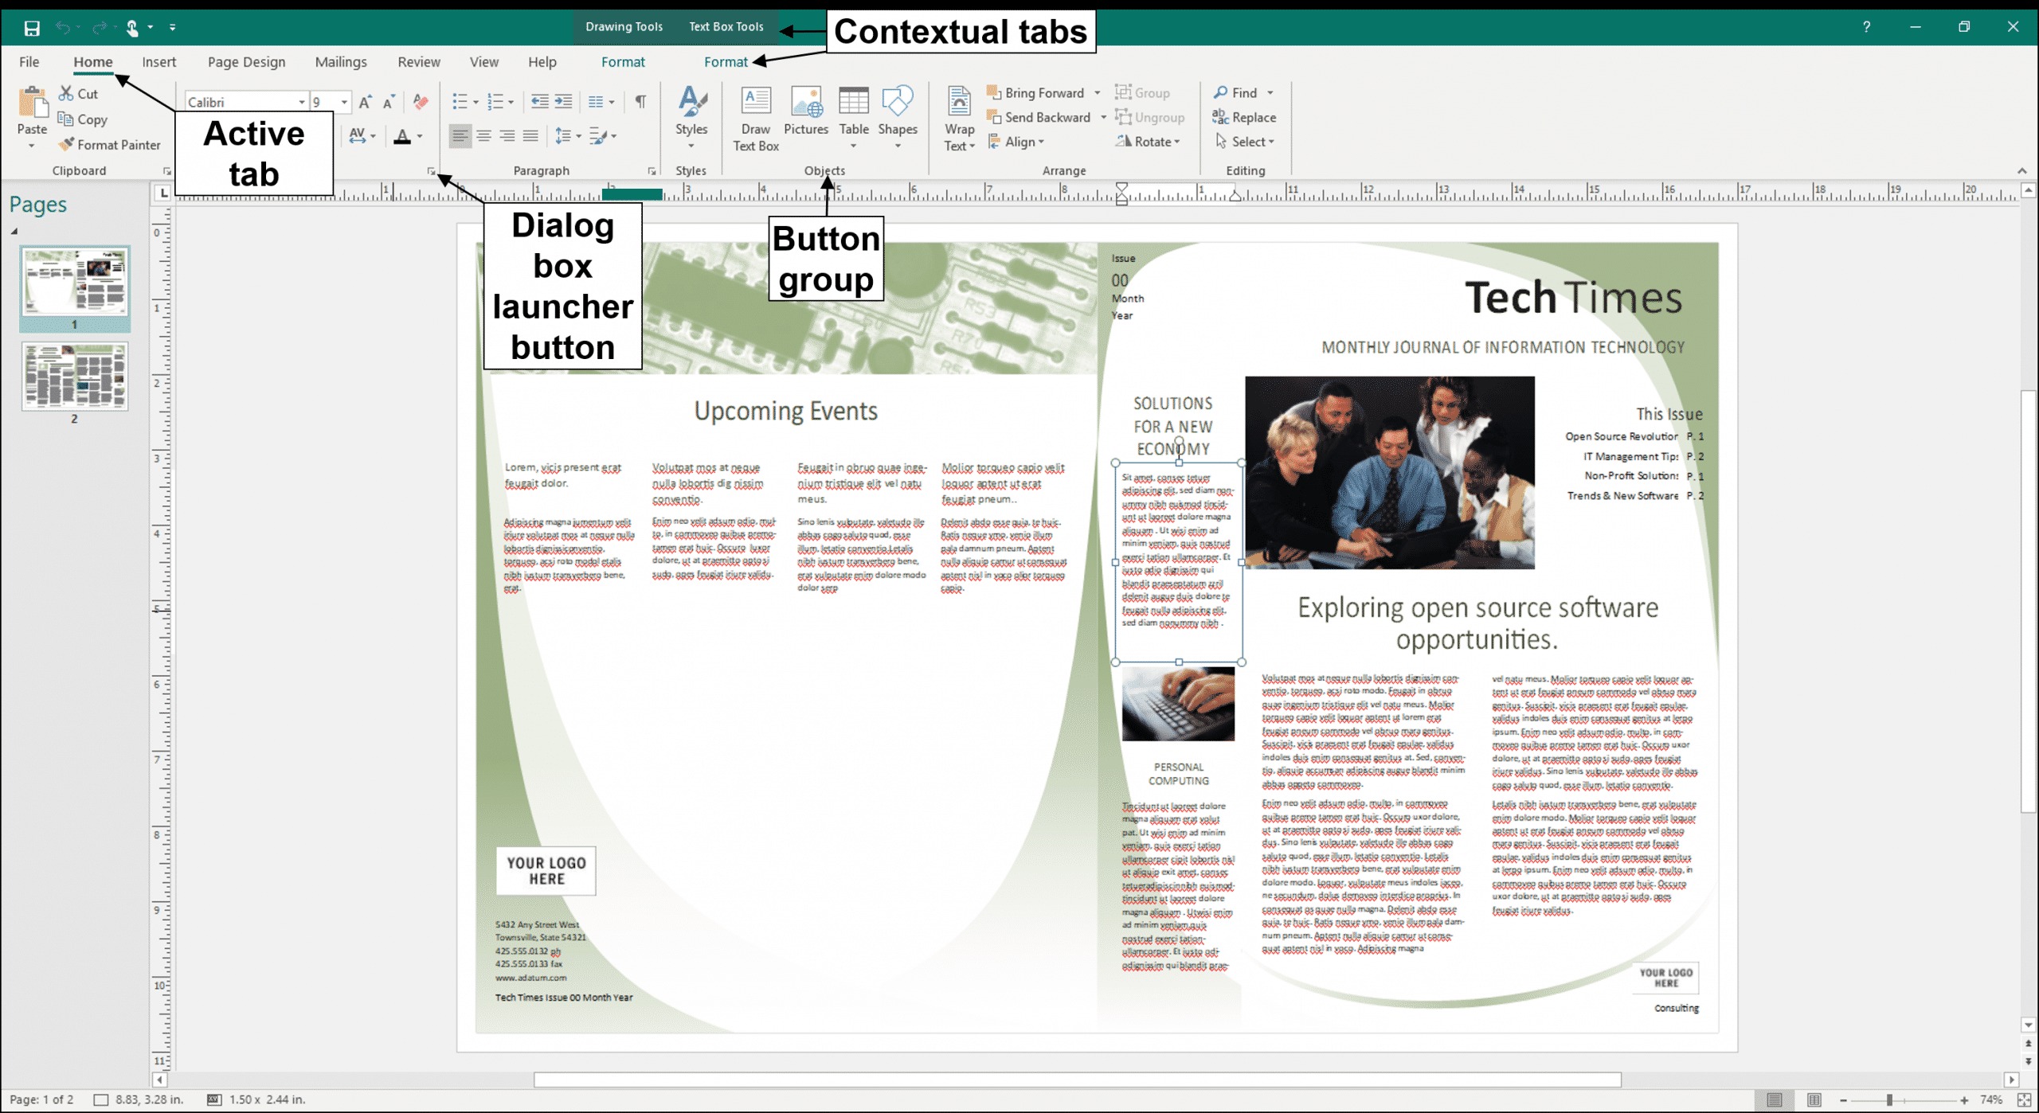Screen dimensions: 2039x1113
Task: Click the Cut button
Action: pos(78,94)
